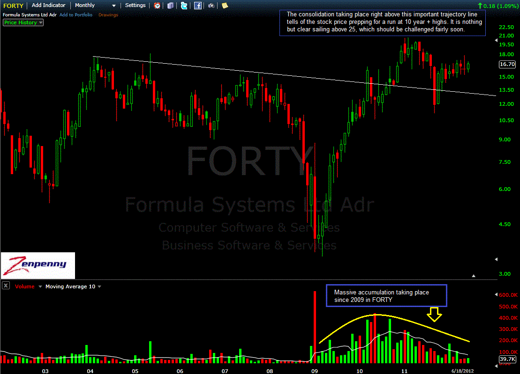Viewport: 520px width, 374px height.
Task: Select the Massive accumulation annotation box
Action: pyautogui.click(x=386, y=295)
